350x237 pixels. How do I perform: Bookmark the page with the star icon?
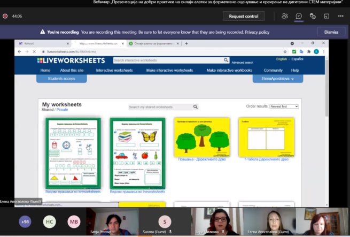click(285, 52)
